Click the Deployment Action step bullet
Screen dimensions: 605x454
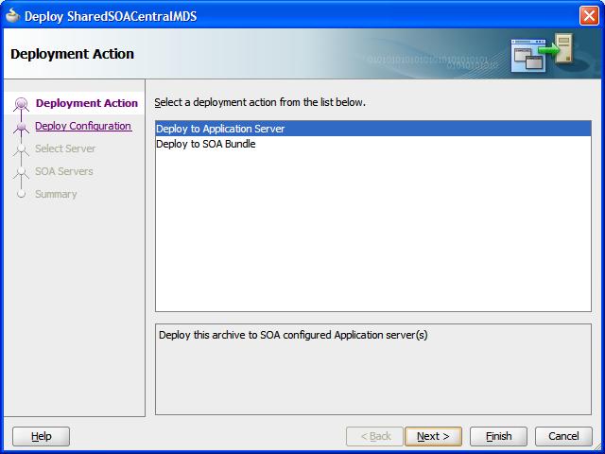pos(21,103)
